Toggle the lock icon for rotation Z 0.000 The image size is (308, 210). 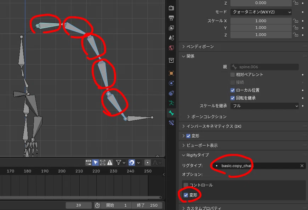tap(296, 3)
